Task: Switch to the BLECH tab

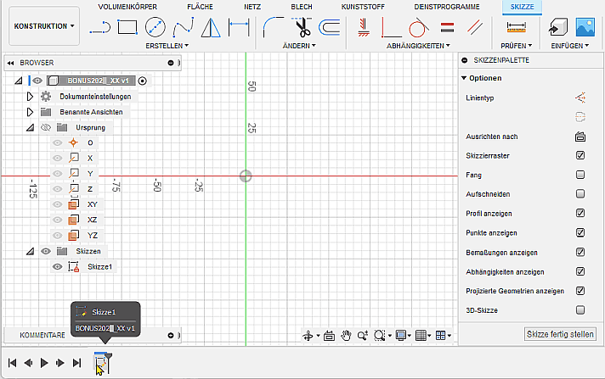Action: point(302,6)
